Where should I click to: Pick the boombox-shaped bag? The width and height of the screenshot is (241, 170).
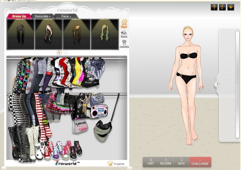[x=99, y=111]
